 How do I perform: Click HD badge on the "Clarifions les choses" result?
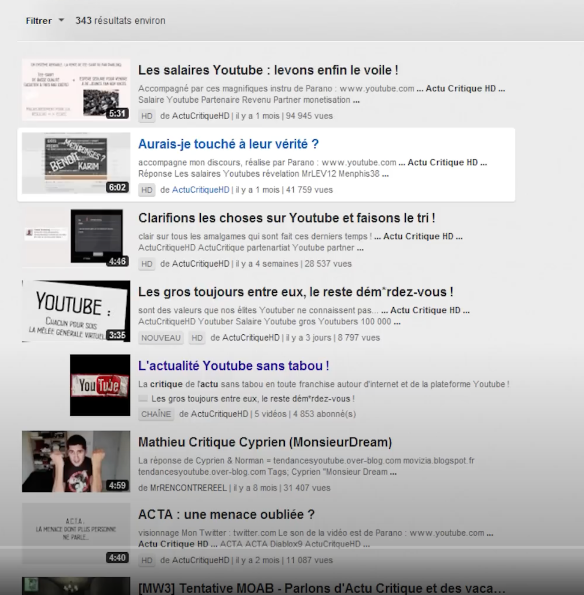pos(147,264)
